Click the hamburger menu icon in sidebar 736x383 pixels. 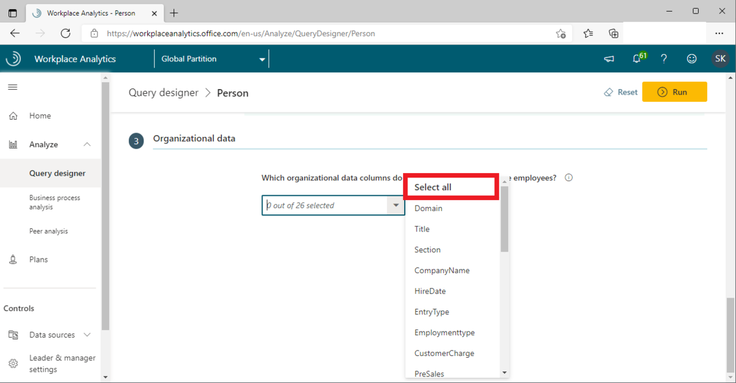(12, 87)
